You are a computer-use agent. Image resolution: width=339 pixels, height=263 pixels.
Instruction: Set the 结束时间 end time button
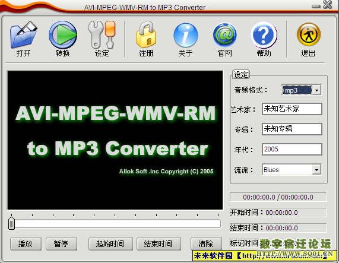pyautogui.click(x=159, y=244)
